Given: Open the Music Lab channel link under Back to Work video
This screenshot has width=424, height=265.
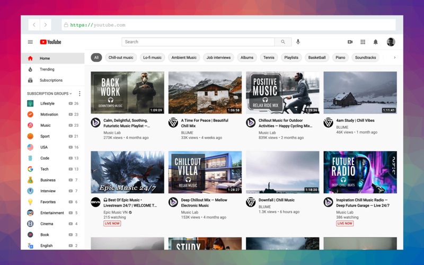Looking at the screenshot, I should tap(112, 133).
